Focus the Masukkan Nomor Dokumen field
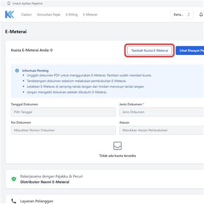 [x=63, y=130]
